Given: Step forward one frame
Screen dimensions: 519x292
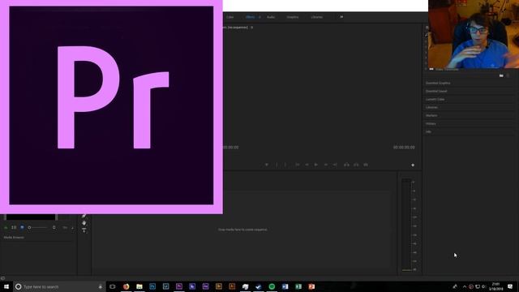Looking at the screenshot, I should point(326,165).
